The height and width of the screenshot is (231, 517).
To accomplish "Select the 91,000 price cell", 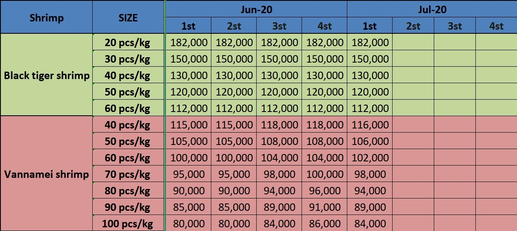I will (x=324, y=207).
